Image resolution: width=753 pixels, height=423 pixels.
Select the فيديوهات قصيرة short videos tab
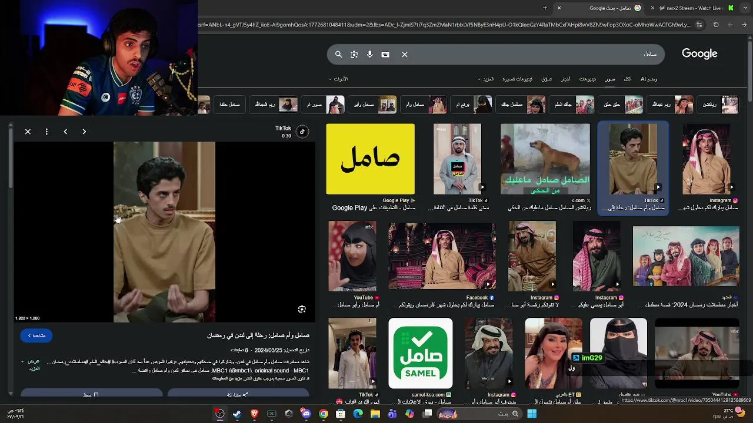(x=517, y=79)
